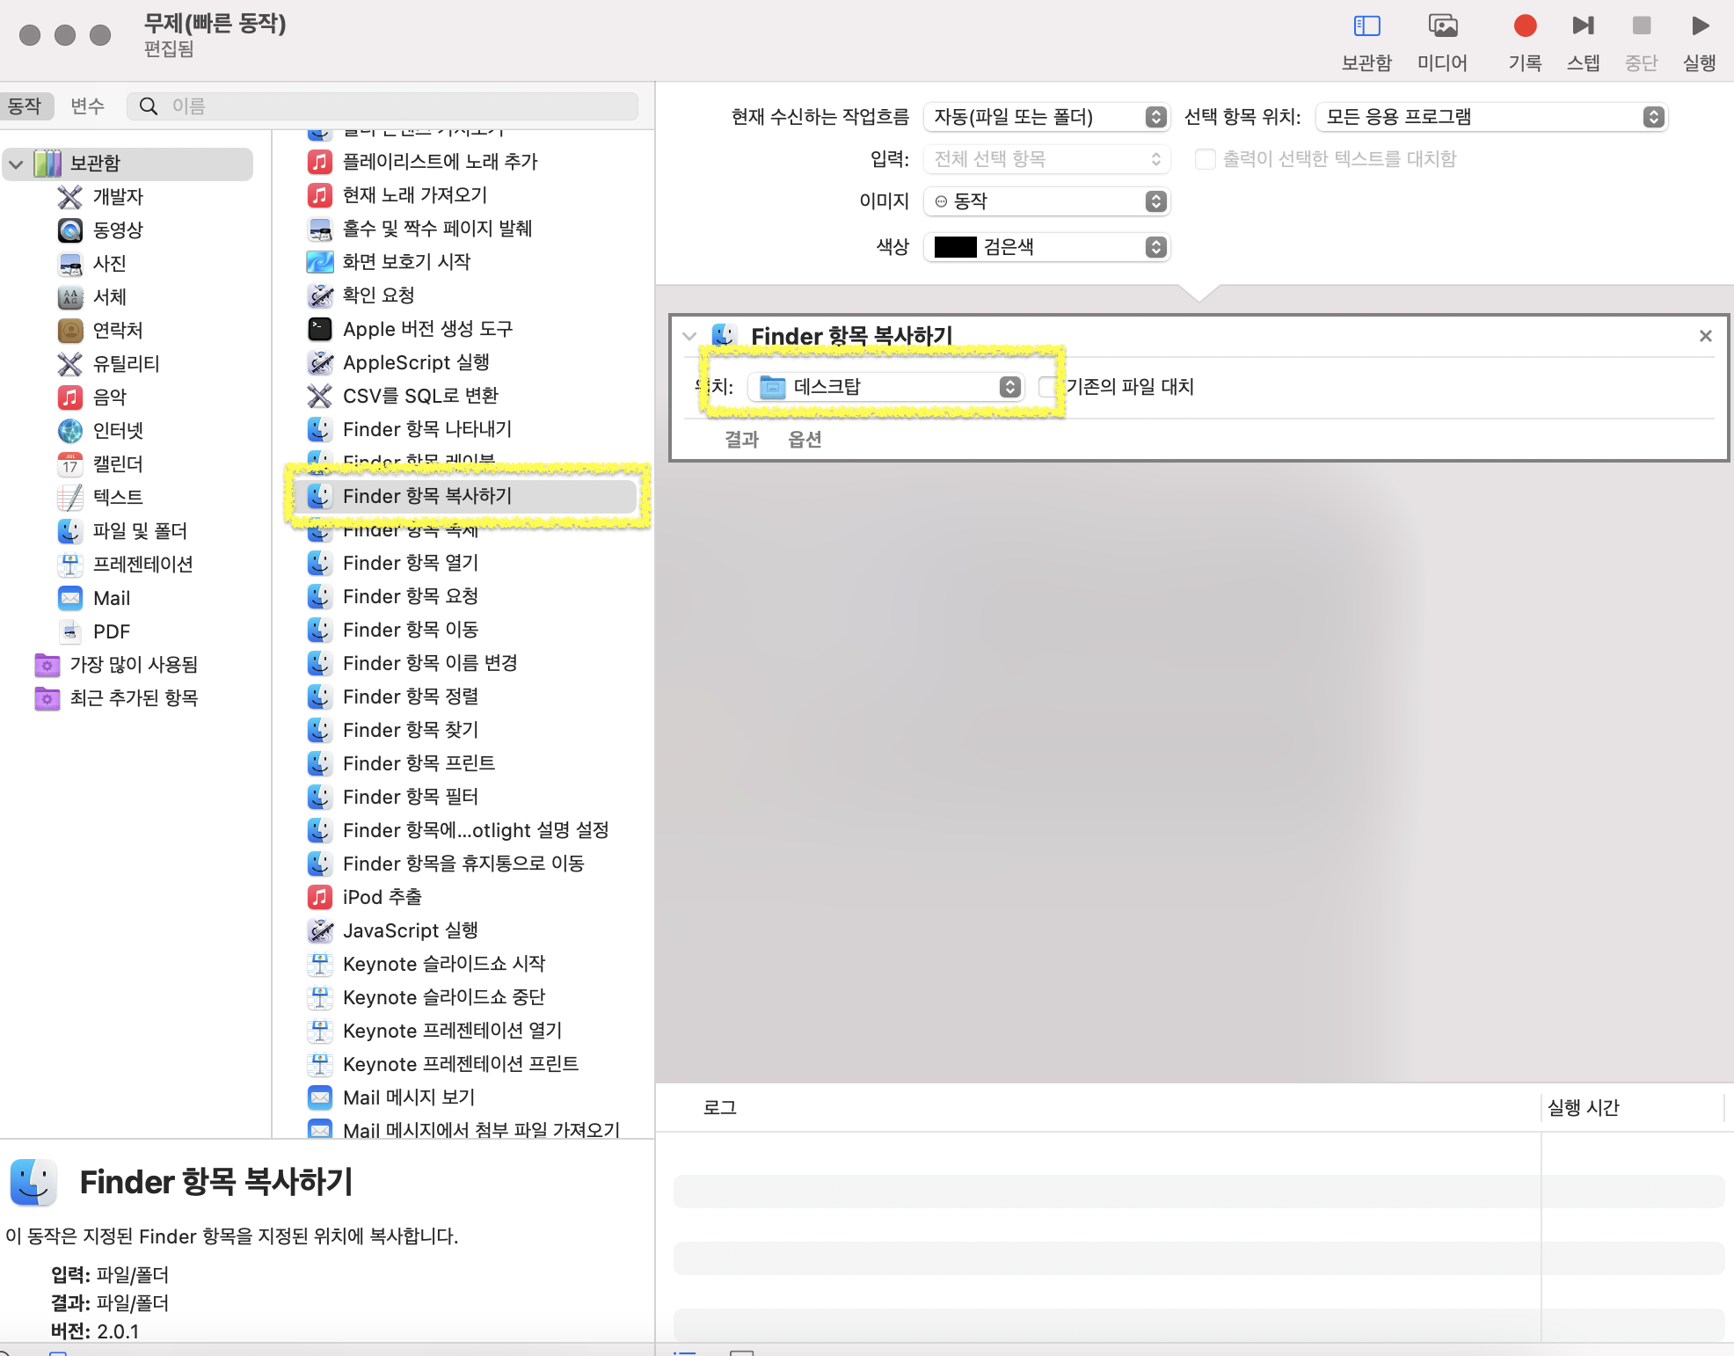
Task: Toggle 출력이 선택한 텍스트를 대치함 checkbox
Action: click(x=1206, y=159)
